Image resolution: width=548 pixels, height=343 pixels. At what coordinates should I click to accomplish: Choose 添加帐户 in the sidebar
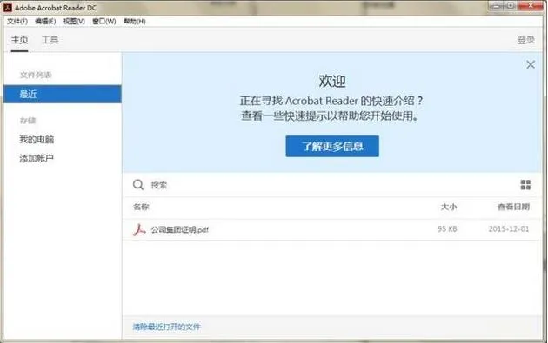click(37, 158)
